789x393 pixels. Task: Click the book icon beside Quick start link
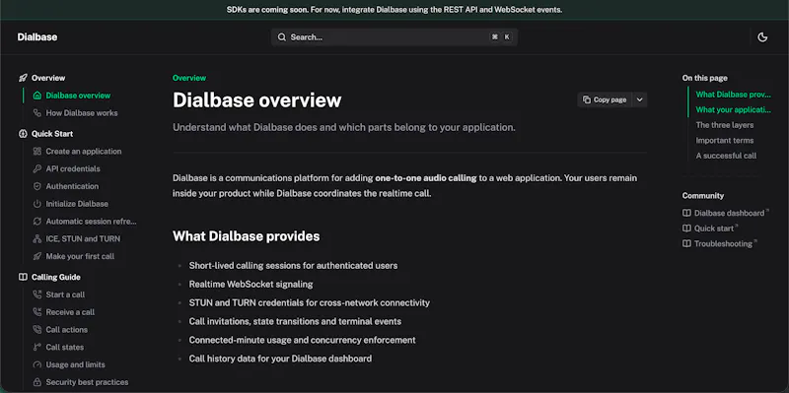tap(686, 229)
